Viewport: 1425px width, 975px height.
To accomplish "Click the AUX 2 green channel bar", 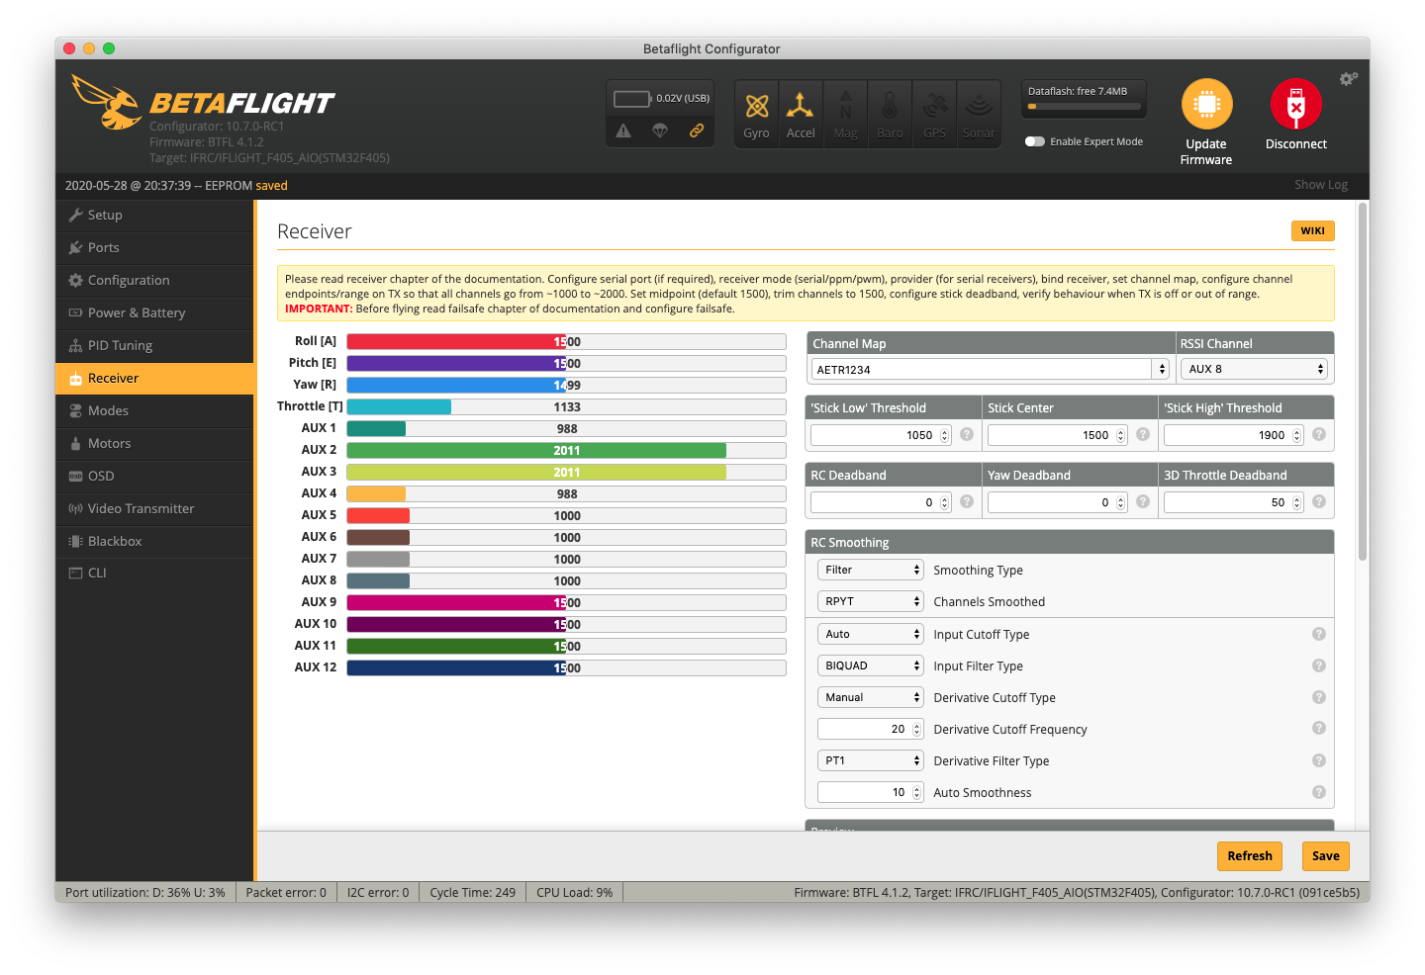I will click(x=566, y=450).
